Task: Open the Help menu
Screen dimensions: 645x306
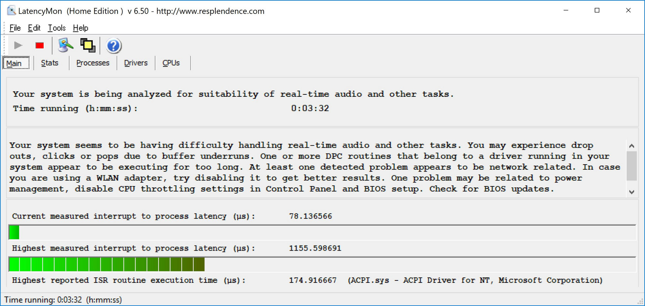Action: coord(80,28)
